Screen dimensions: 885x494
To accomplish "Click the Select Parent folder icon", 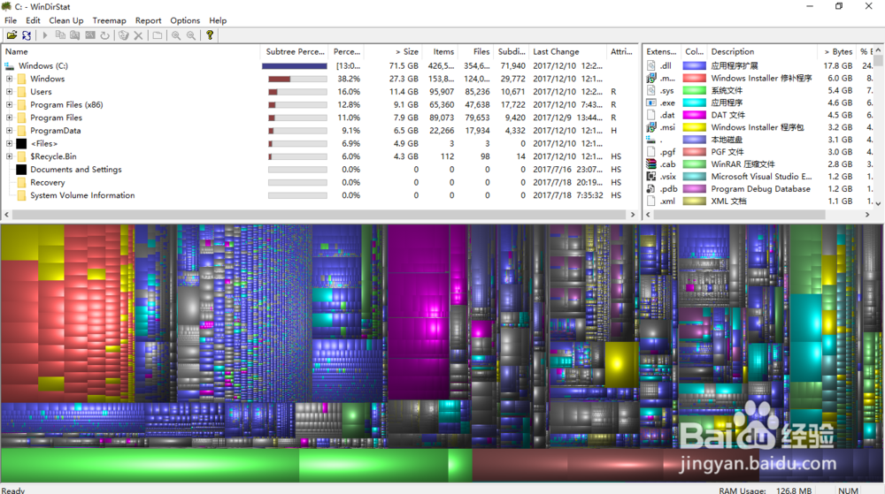I will [x=158, y=35].
